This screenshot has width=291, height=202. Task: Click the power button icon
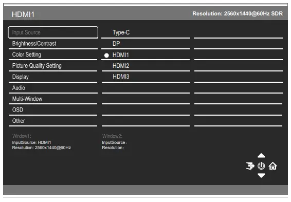[261, 166]
